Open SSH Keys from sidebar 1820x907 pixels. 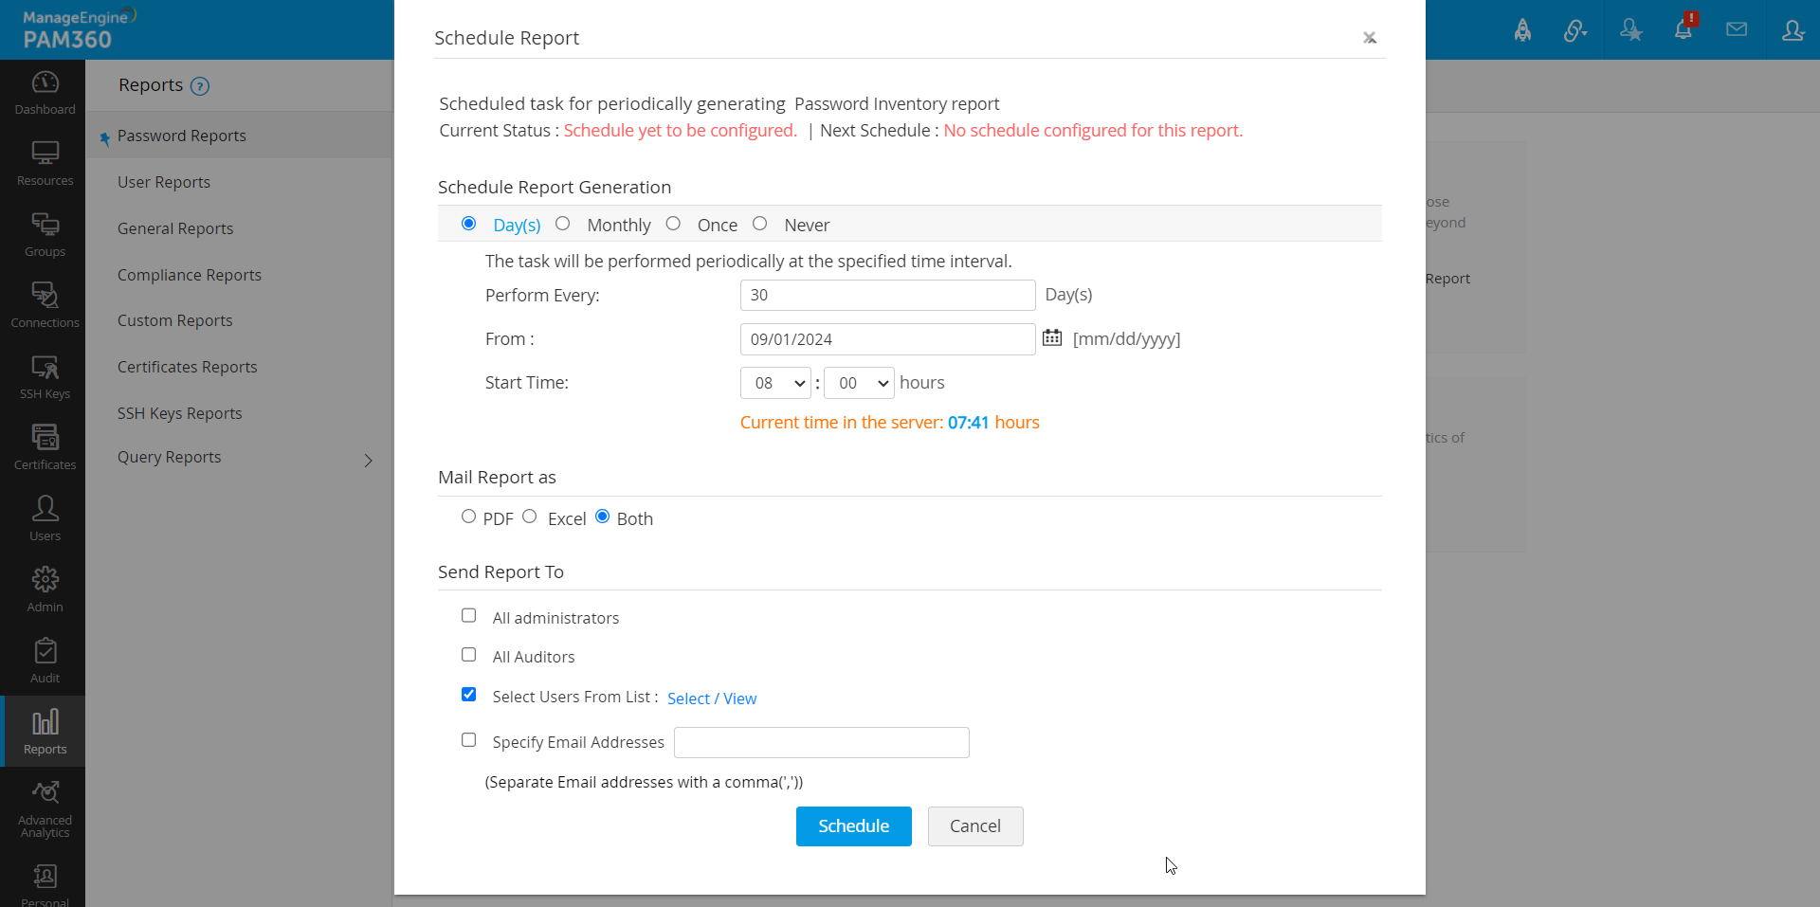coord(45,377)
